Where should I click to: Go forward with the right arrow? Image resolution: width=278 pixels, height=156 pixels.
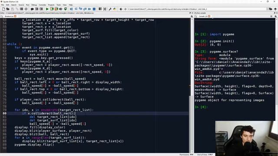125,9
